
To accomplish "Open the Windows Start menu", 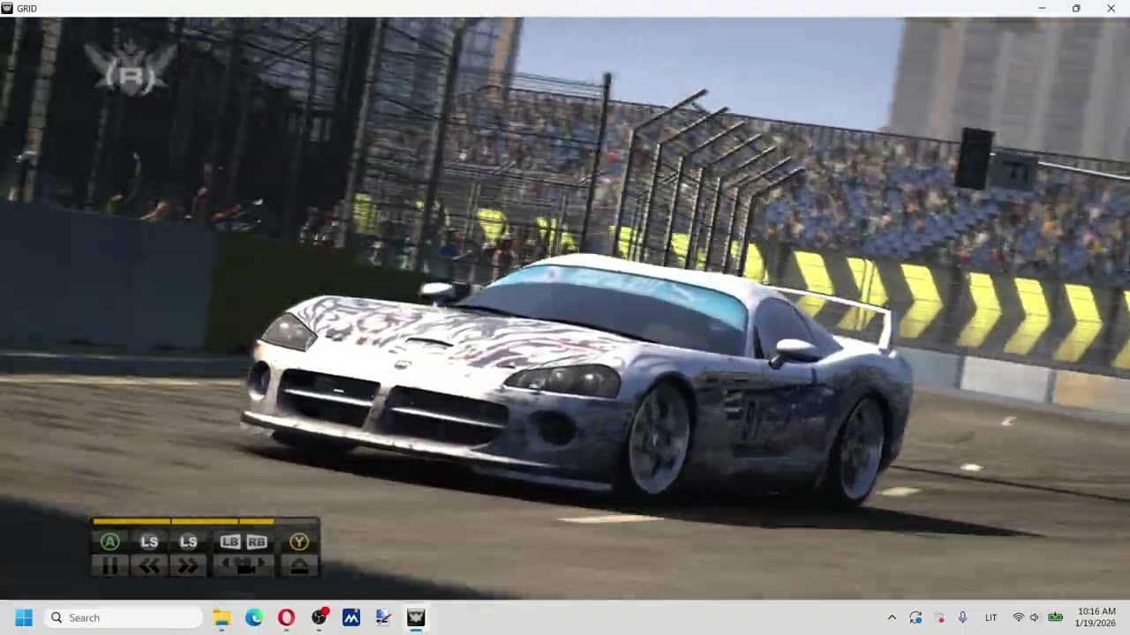I will coord(24,617).
